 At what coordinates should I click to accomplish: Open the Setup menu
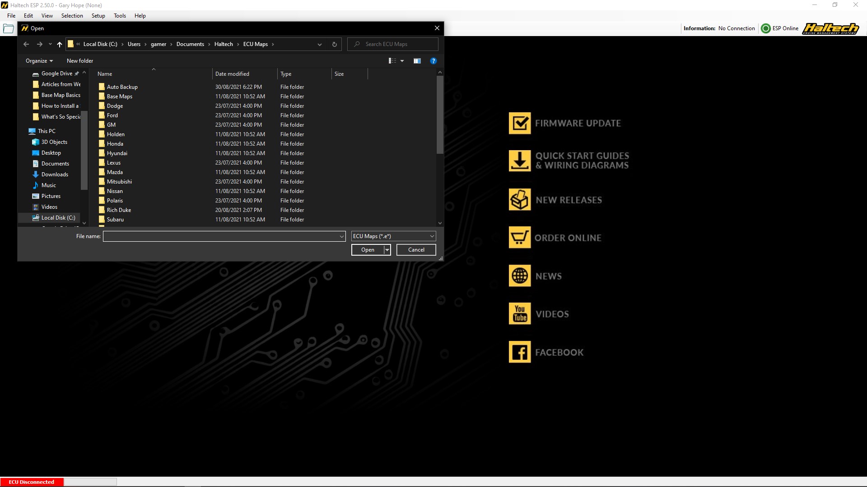pos(98,16)
